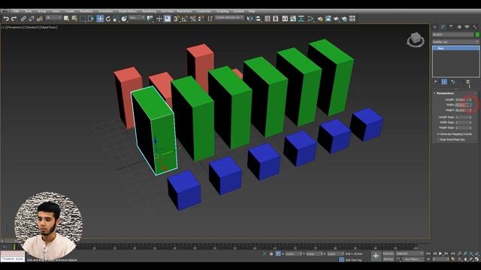Viewport: 481px width, 270px height.
Task: Open the Scene Explorer toolbar icon
Action: (x=268, y=19)
